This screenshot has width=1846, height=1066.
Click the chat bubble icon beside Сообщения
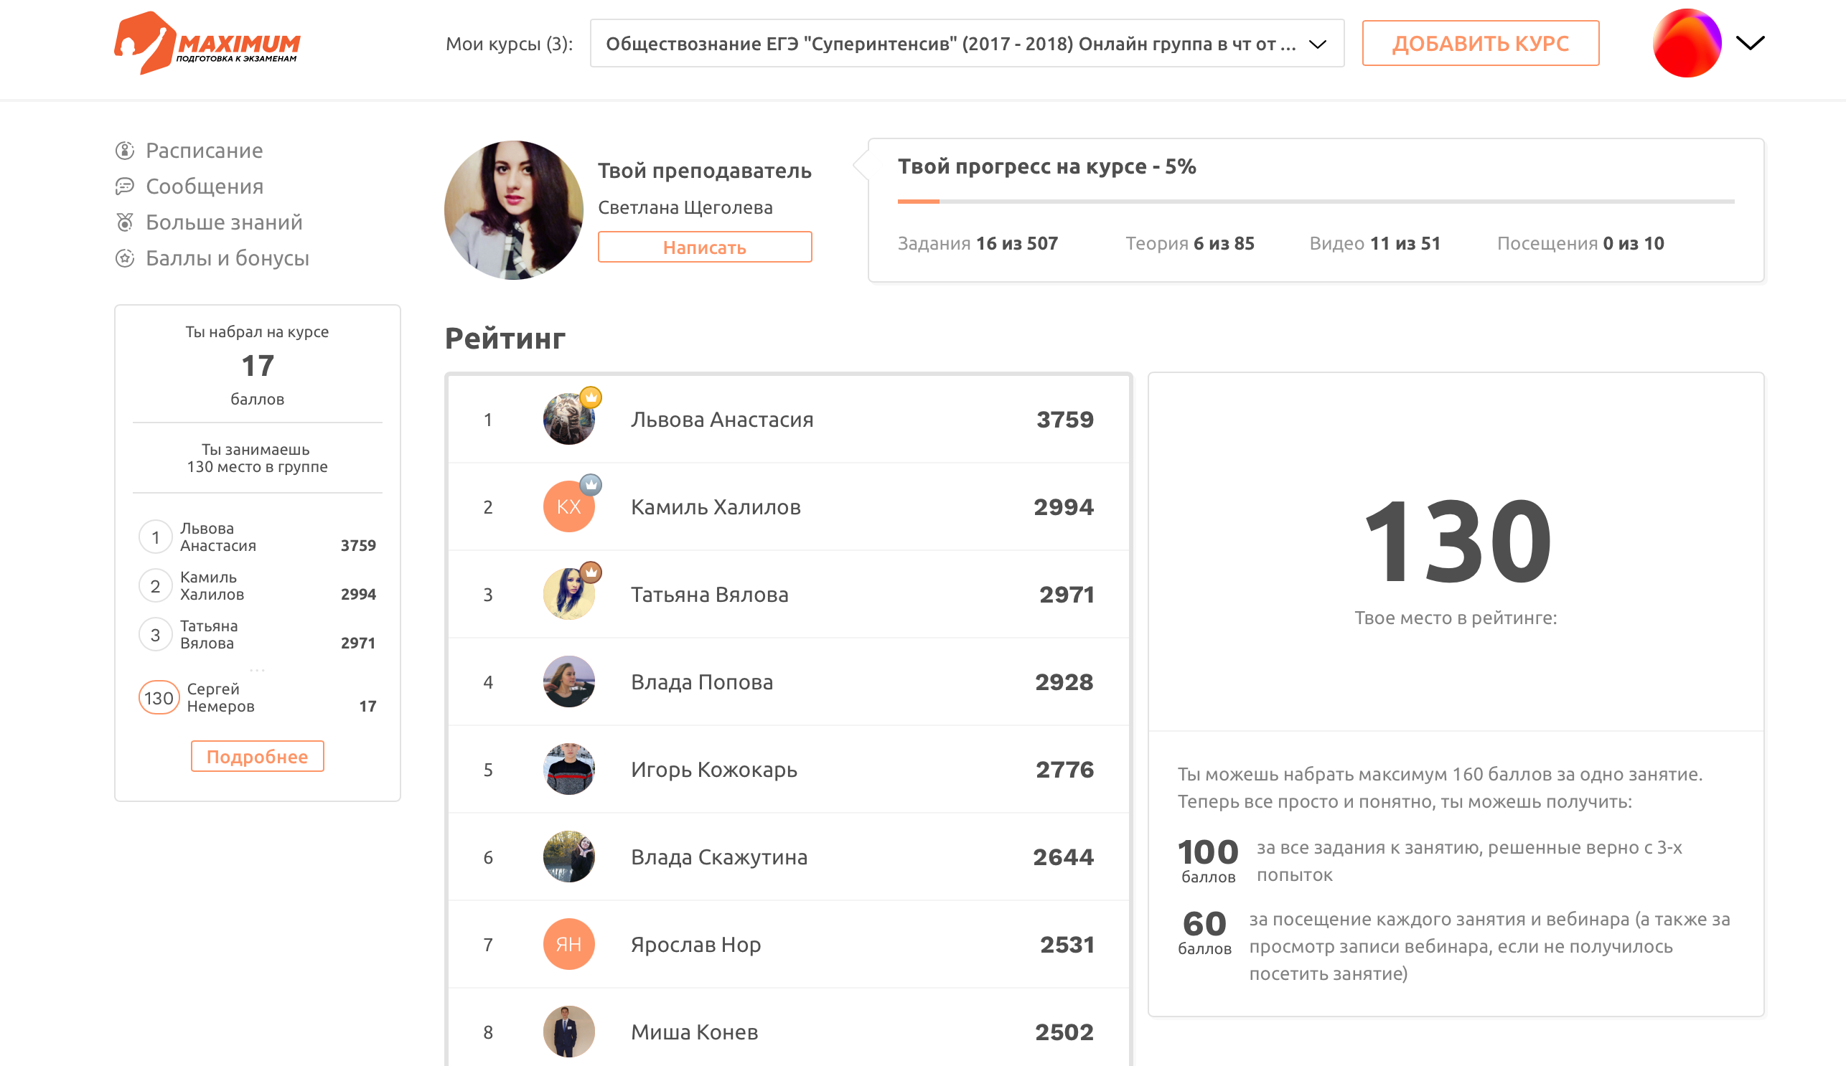125,186
